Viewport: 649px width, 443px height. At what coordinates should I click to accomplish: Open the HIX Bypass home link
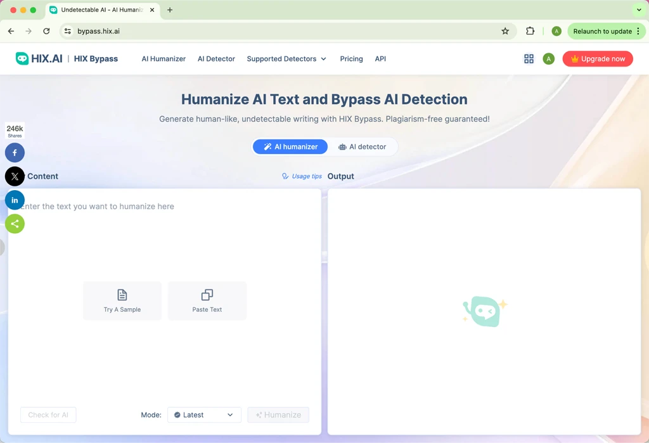96,59
